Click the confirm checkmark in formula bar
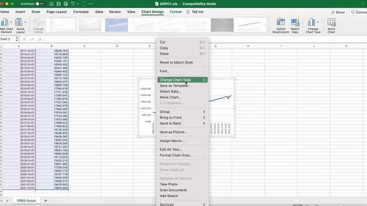 [32, 39]
